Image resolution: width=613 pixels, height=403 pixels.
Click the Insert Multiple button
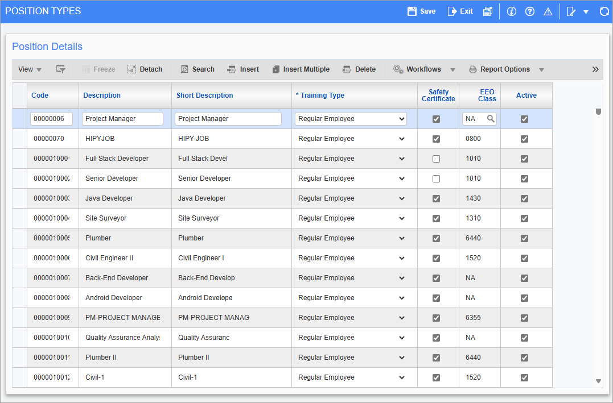[301, 69]
